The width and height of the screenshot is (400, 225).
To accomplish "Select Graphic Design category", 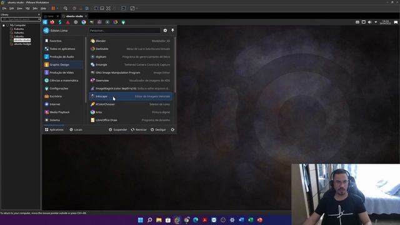I will point(63,64).
